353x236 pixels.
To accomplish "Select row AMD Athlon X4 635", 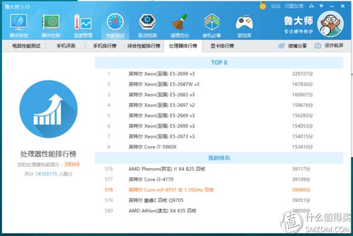I will tap(219, 211).
